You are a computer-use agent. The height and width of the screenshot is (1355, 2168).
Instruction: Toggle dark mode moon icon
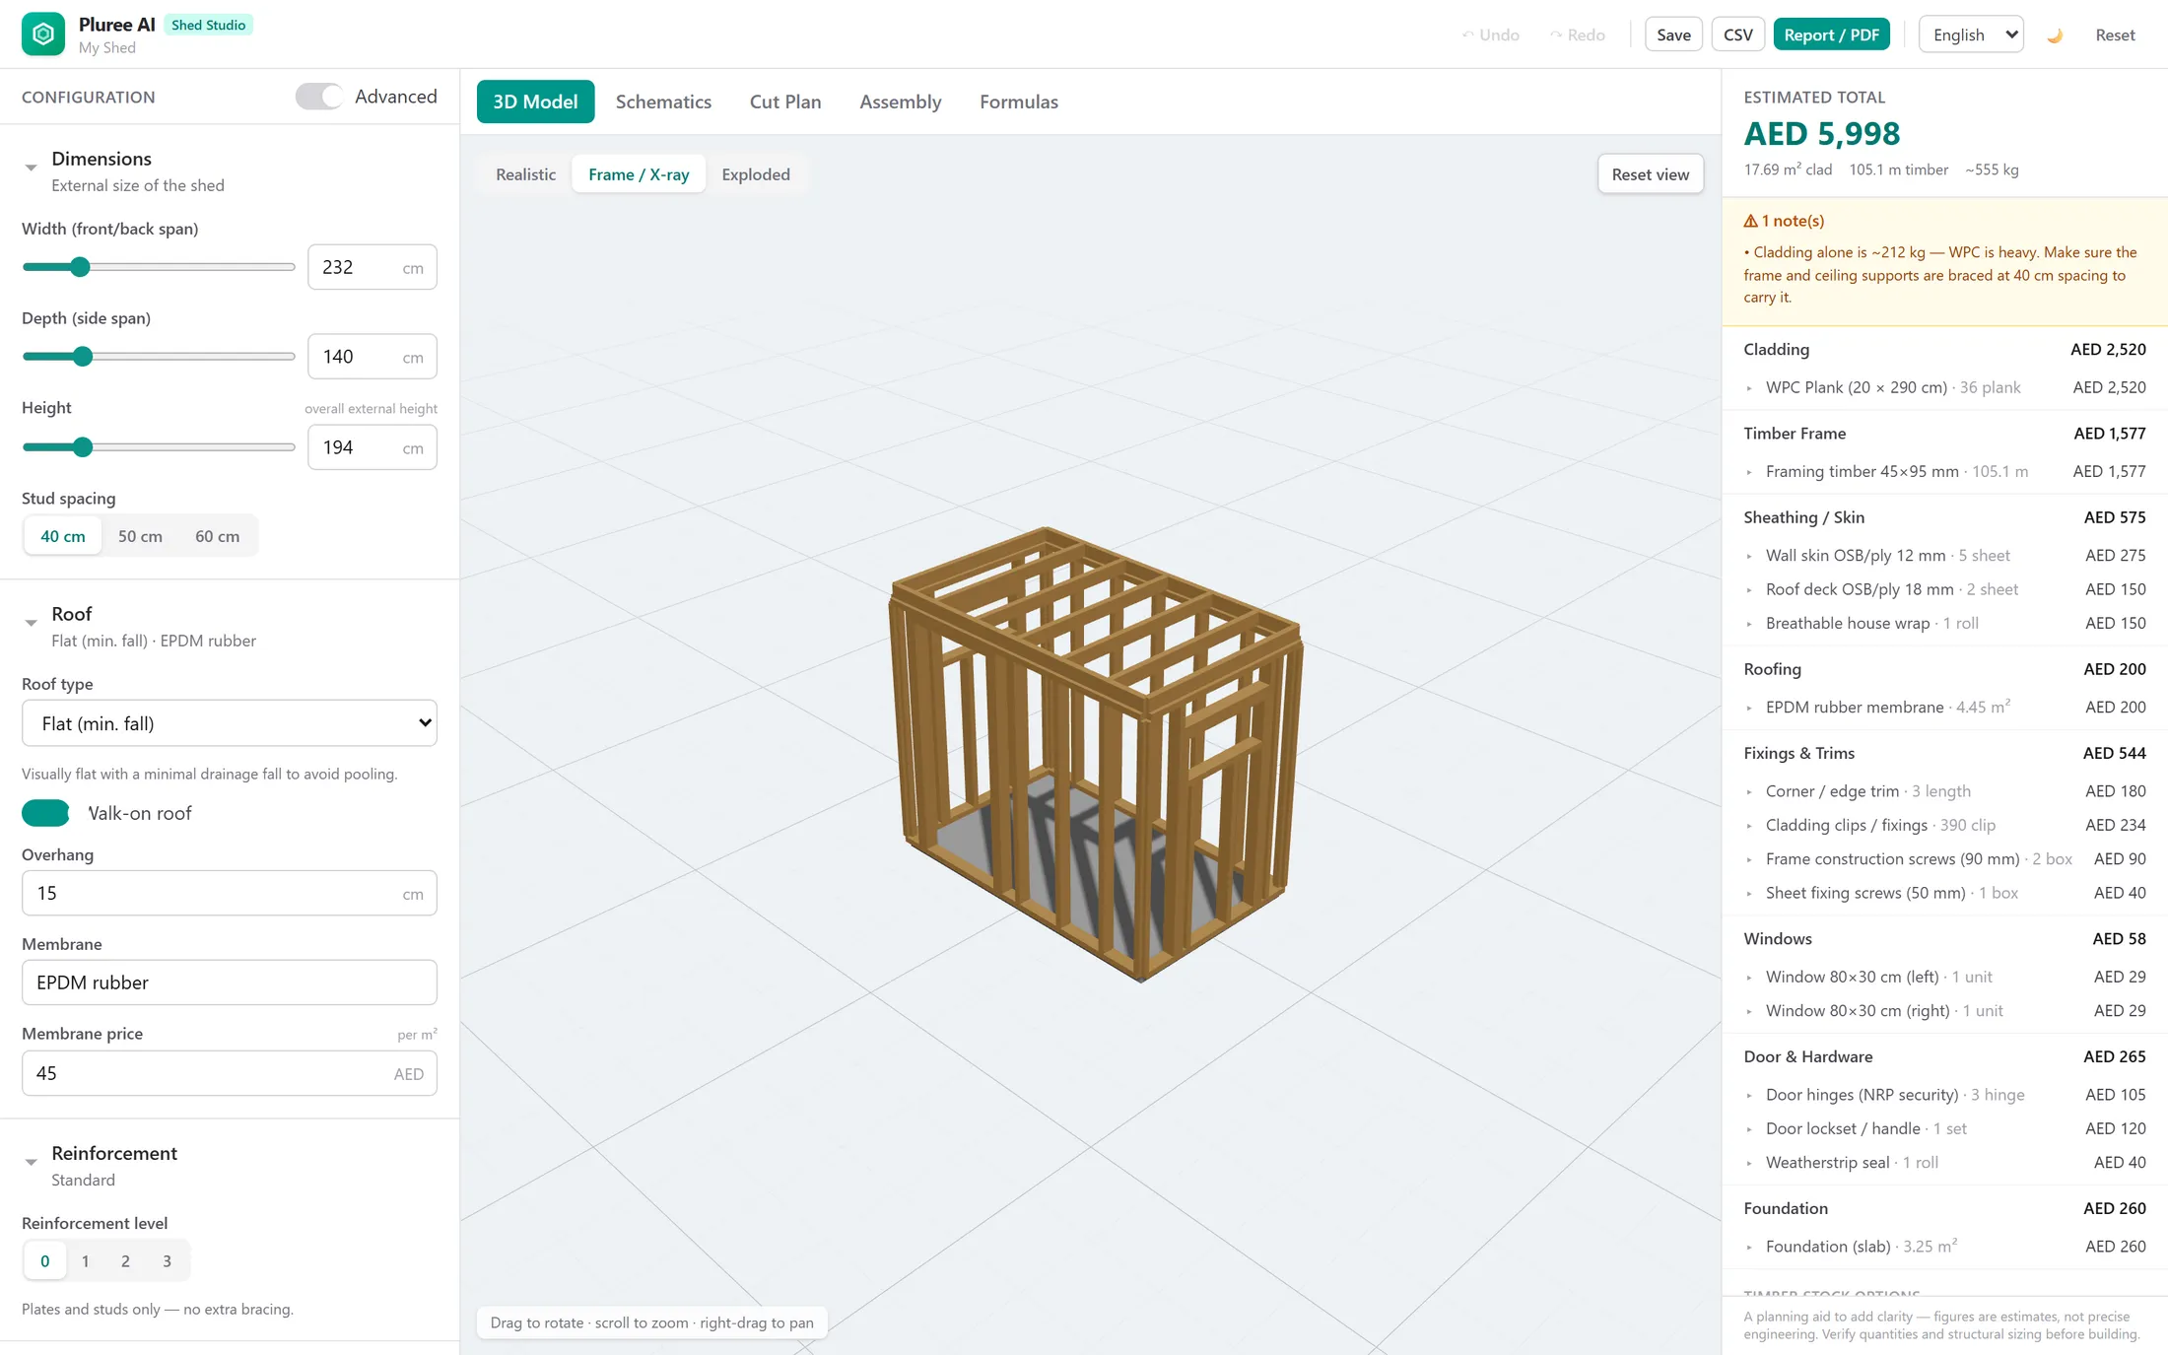[2055, 35]
